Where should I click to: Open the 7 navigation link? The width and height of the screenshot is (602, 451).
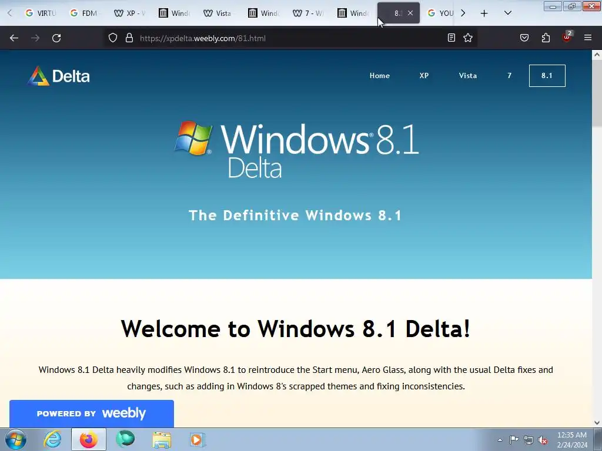pos(510,76)
